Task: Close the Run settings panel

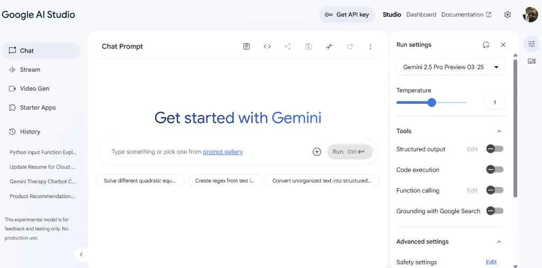Action: click(x=503, y=44)
